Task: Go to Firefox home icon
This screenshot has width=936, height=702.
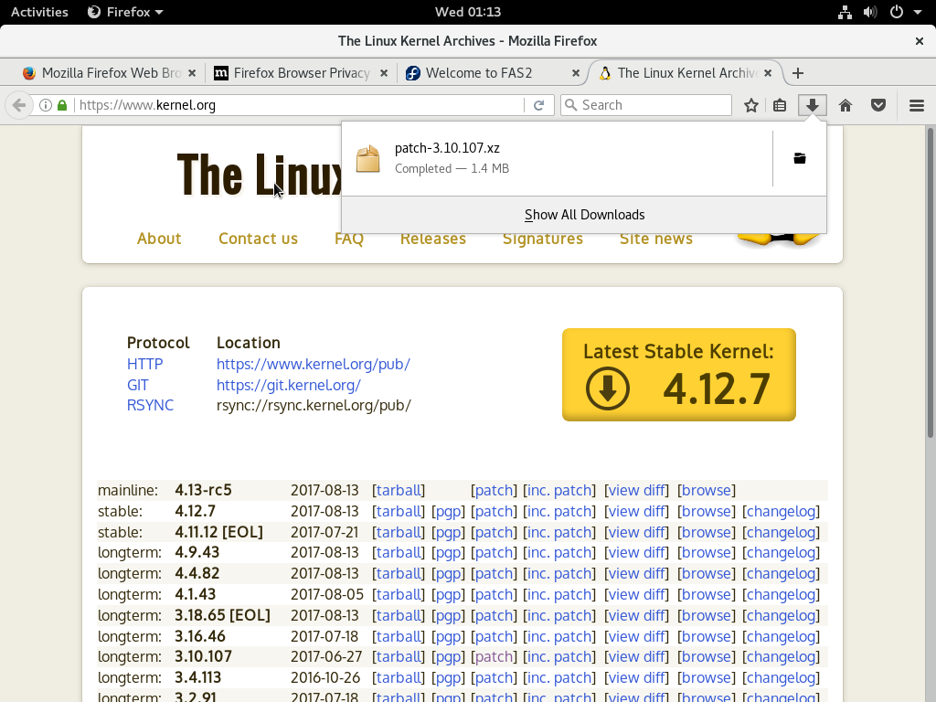Action: [x=846, y=106]
